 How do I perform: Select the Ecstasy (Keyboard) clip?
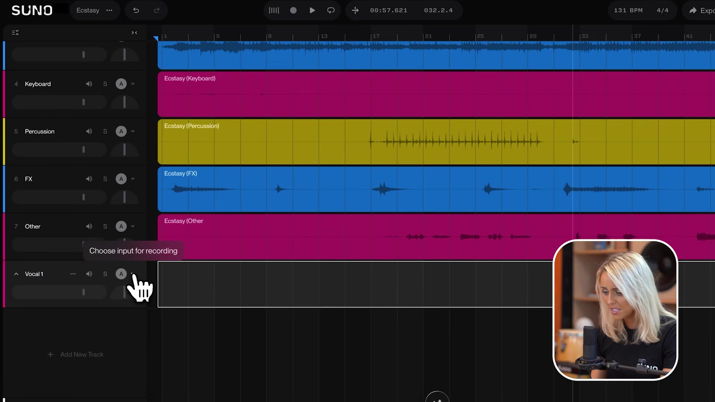436,94
